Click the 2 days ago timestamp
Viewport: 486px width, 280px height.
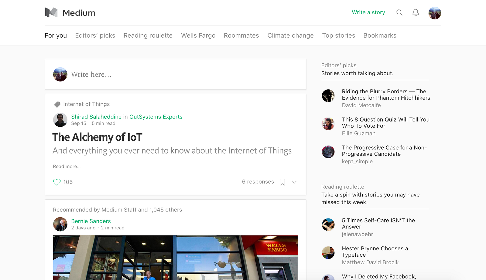click(x=83, y=228)
